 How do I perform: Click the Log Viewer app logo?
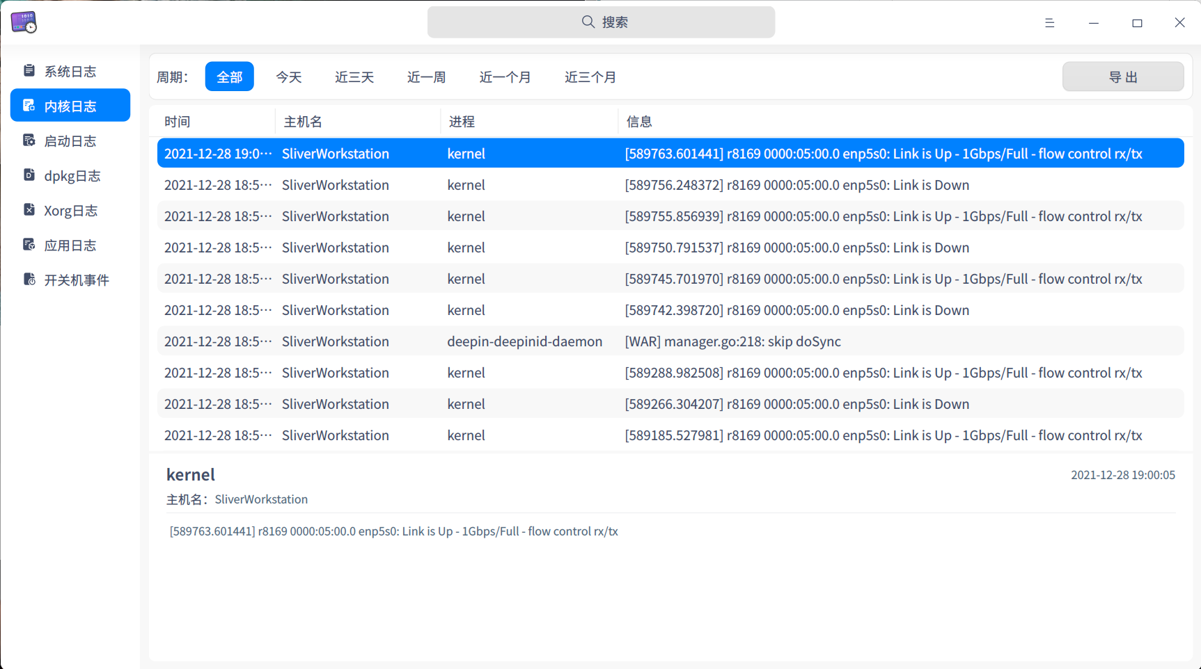point(24,22)
